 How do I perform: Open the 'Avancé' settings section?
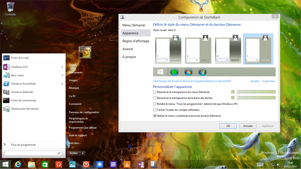click(x=128, y=49)
